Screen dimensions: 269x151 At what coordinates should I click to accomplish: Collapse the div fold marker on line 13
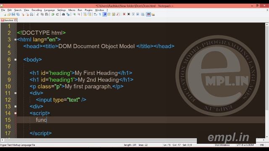[16, 107]
